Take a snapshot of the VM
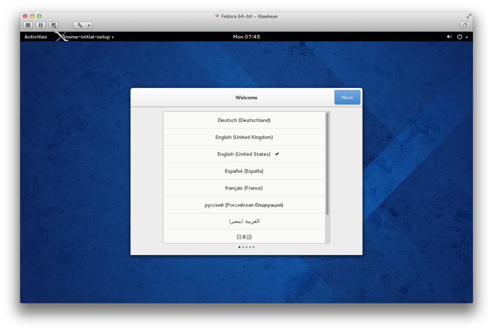493x331 pixels. pyautogui.click(x=53, y=25)
